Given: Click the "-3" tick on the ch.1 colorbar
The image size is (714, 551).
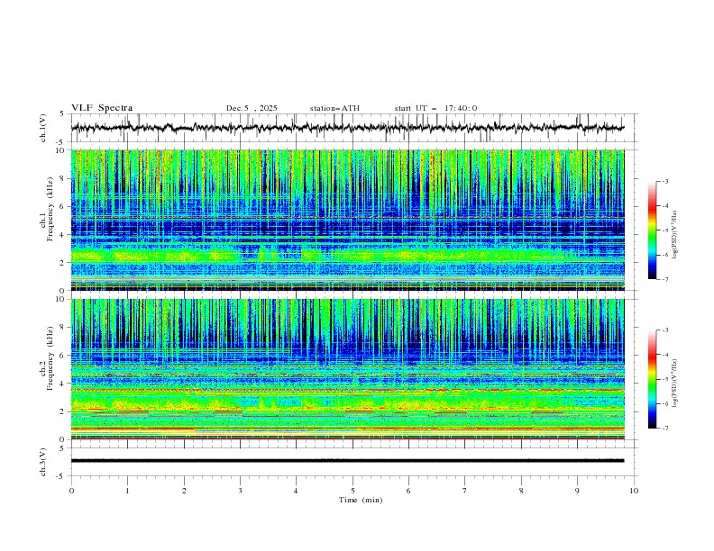Looking at the screenshot, I should (665, 181).
